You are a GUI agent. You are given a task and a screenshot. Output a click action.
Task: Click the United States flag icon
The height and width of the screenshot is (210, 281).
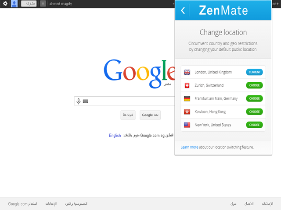(x=187, y=125)
